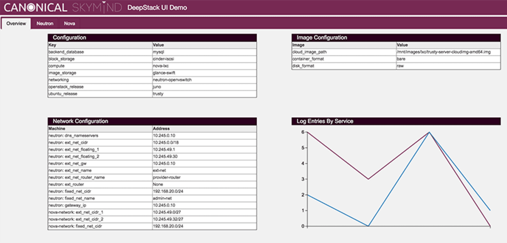This screenshot has height=243, width=507.
Task: Switch to the Neutron tab
Action: pos(45,24)
